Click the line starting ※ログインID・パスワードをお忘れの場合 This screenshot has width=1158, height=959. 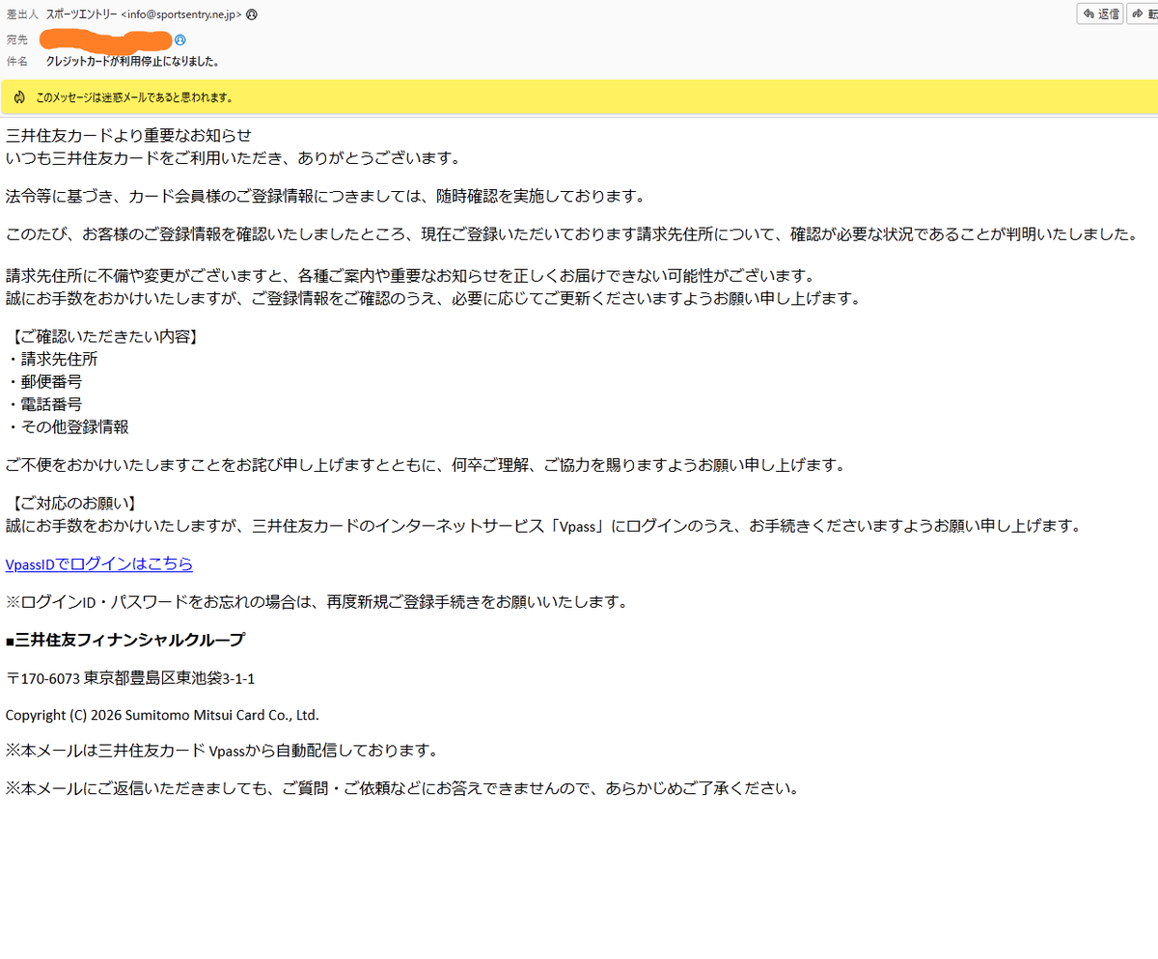click(317, 602)
